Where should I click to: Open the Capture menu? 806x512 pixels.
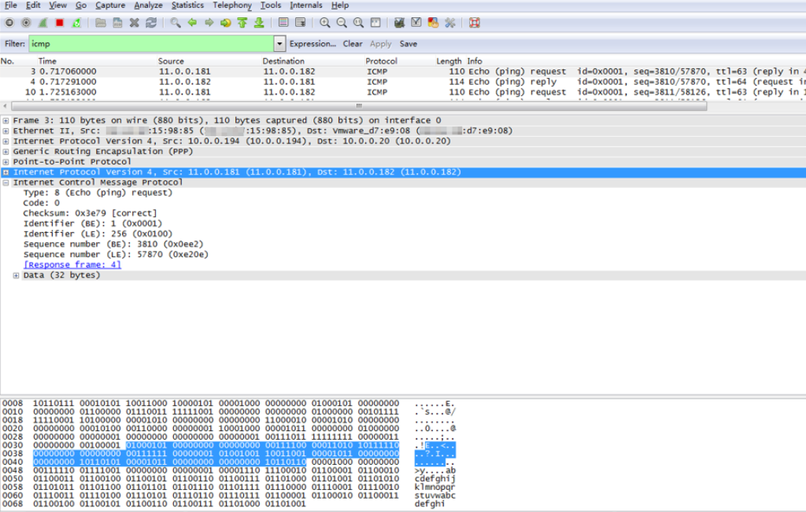pos(110,6)
